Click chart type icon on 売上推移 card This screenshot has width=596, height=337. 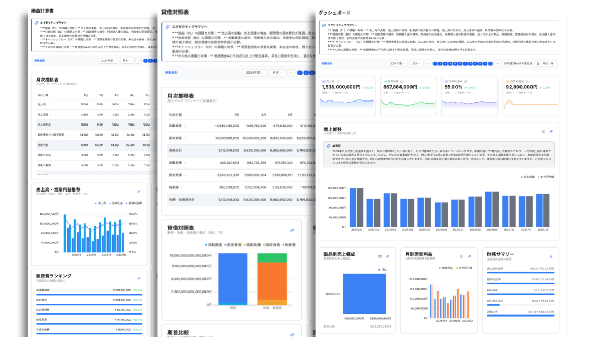tap(543, 131)
